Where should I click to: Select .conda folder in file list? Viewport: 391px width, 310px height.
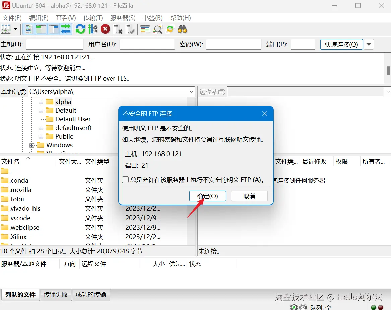tap(19, 180)
